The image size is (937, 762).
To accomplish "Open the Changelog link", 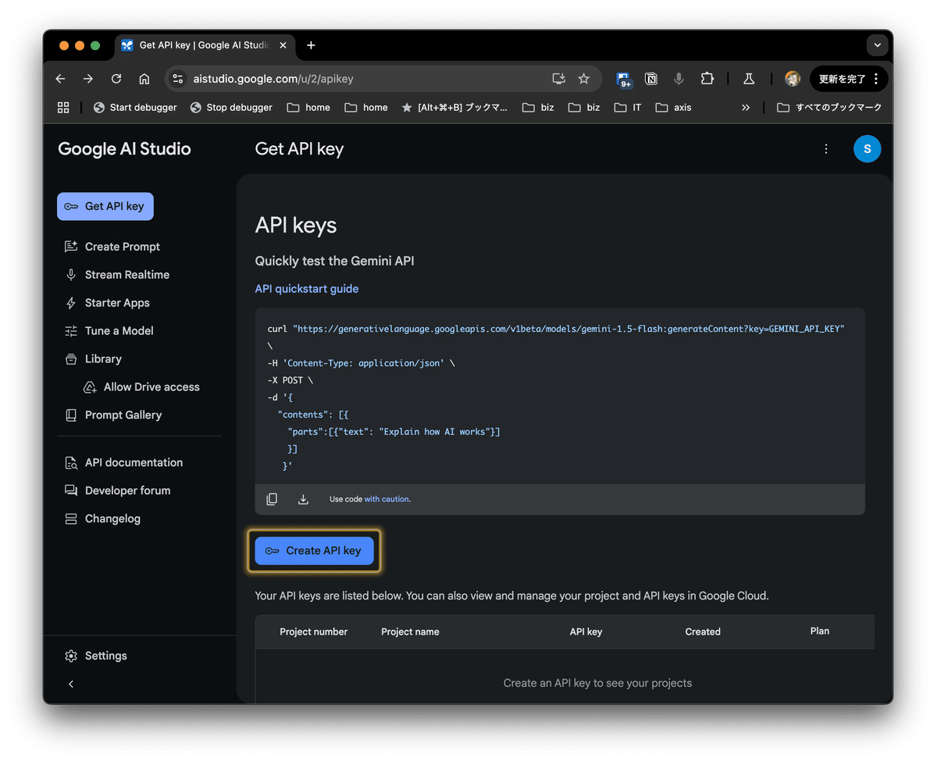I will 102,518.
